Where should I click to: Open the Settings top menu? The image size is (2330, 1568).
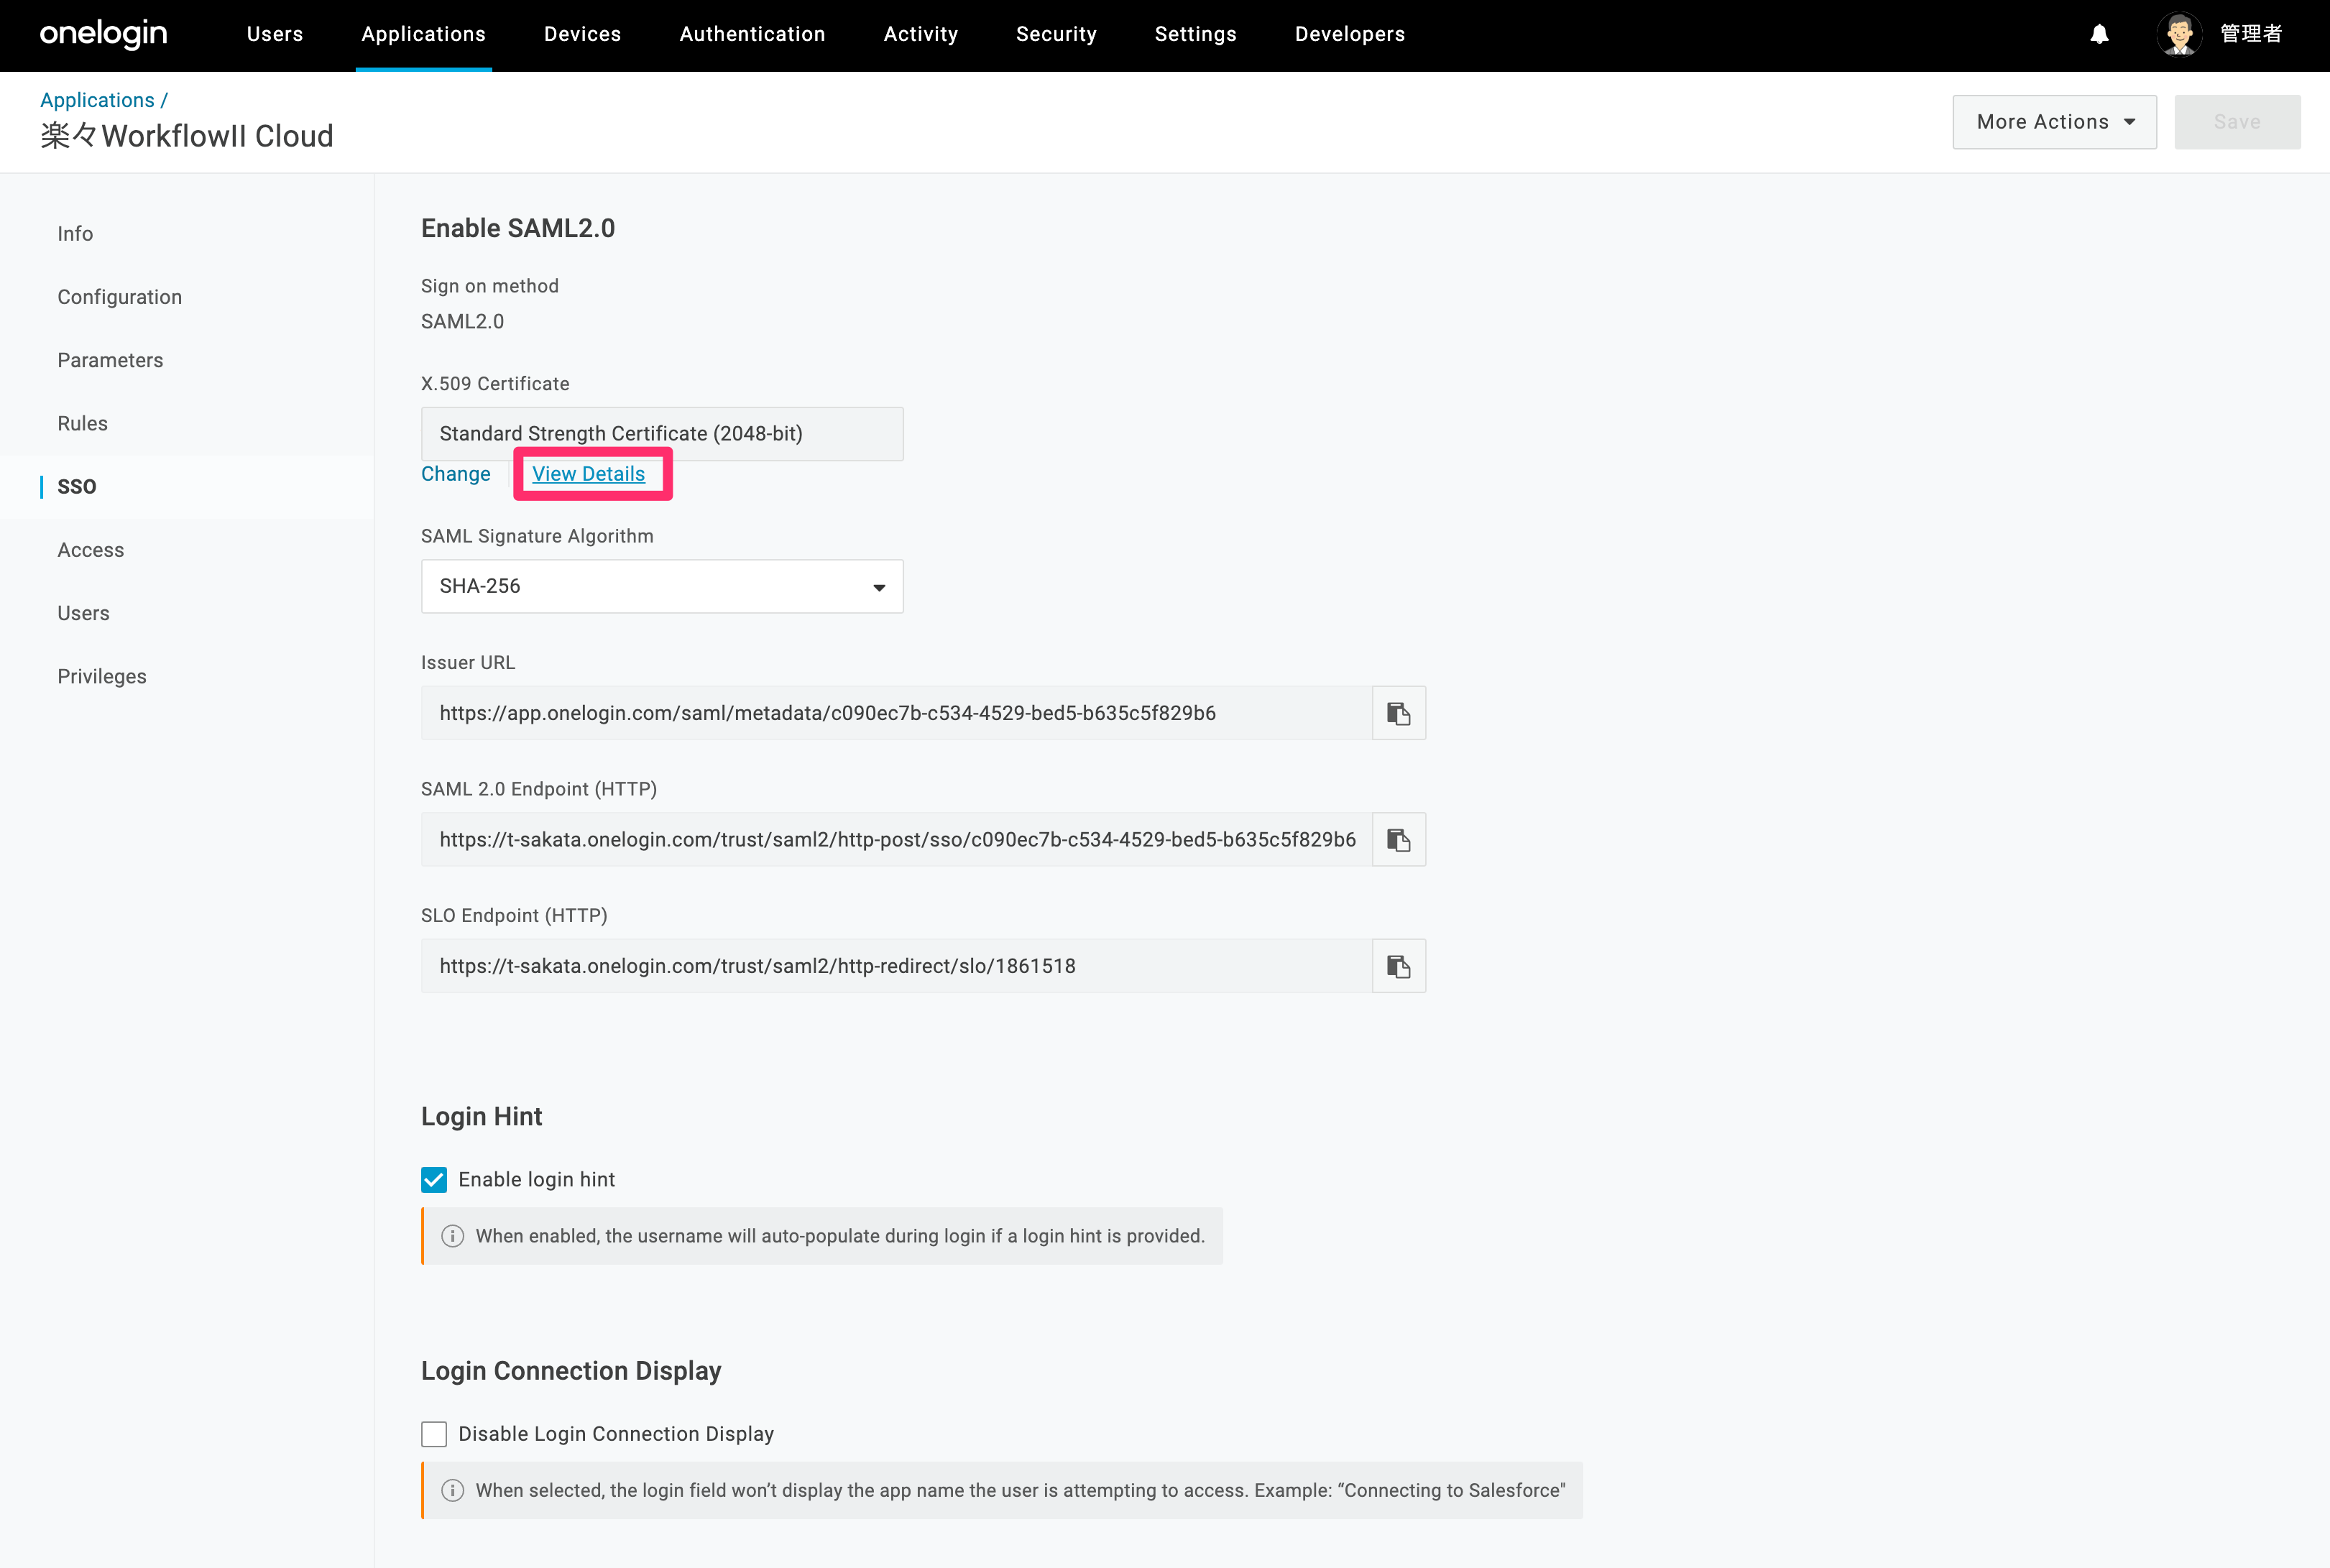click(x=1196, y=34)
